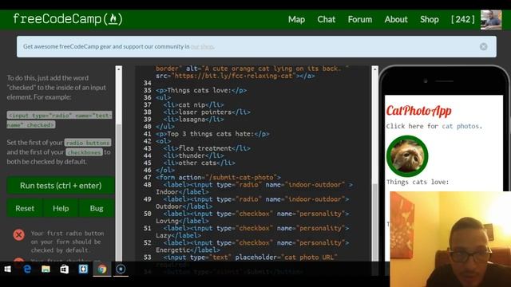Click 'Things cats love:' text in preview

point(418,183)
